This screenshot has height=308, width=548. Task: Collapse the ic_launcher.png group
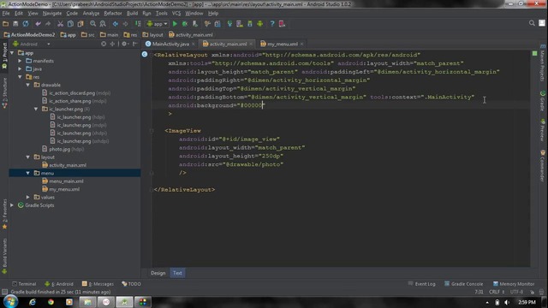pos(36,109)
